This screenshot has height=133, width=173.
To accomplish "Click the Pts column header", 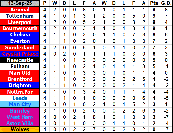I will [154, 3].
